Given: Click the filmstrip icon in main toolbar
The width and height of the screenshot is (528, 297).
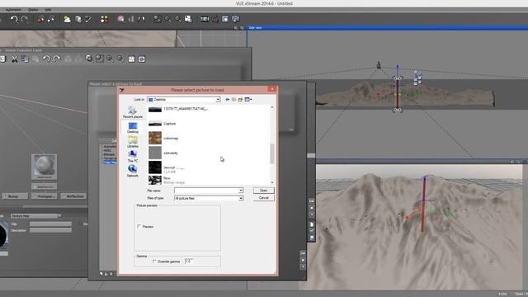Looking at the screenshot, I should 205,19.
